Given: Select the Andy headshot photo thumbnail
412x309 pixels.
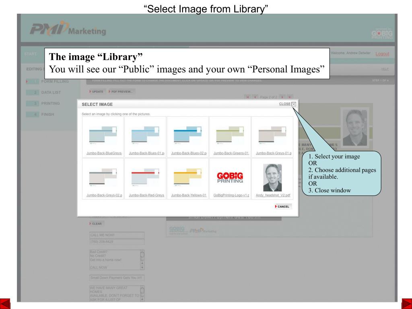Looking at the screenshot, I should click(x=272, y=177).
